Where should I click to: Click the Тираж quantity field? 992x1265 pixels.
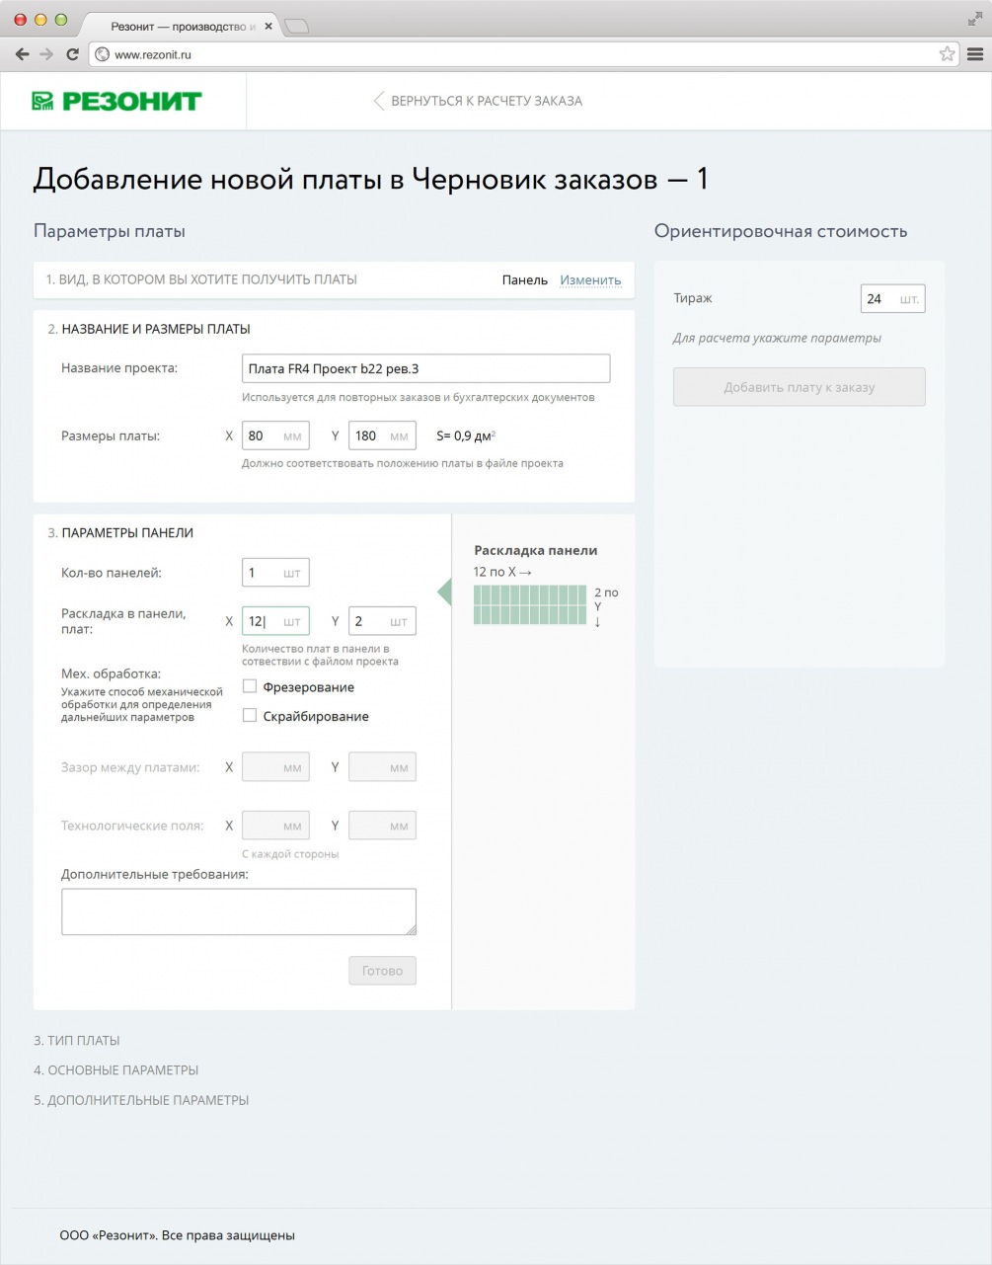(892, 298)
